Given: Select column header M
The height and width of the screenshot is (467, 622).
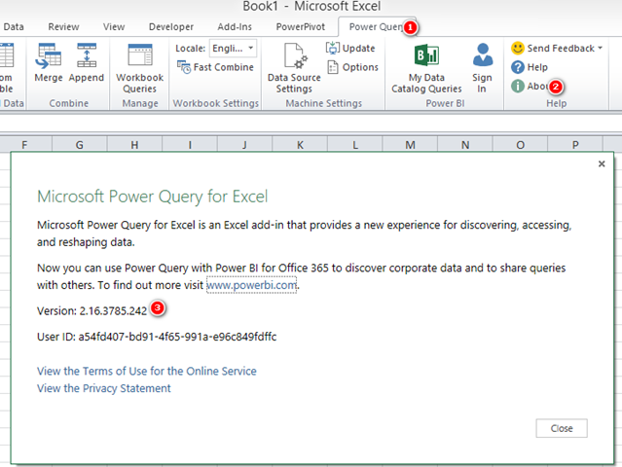Looking at the screenshot, I should coord(410,145).
